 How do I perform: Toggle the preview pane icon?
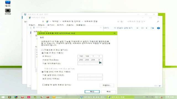[152, 28]
